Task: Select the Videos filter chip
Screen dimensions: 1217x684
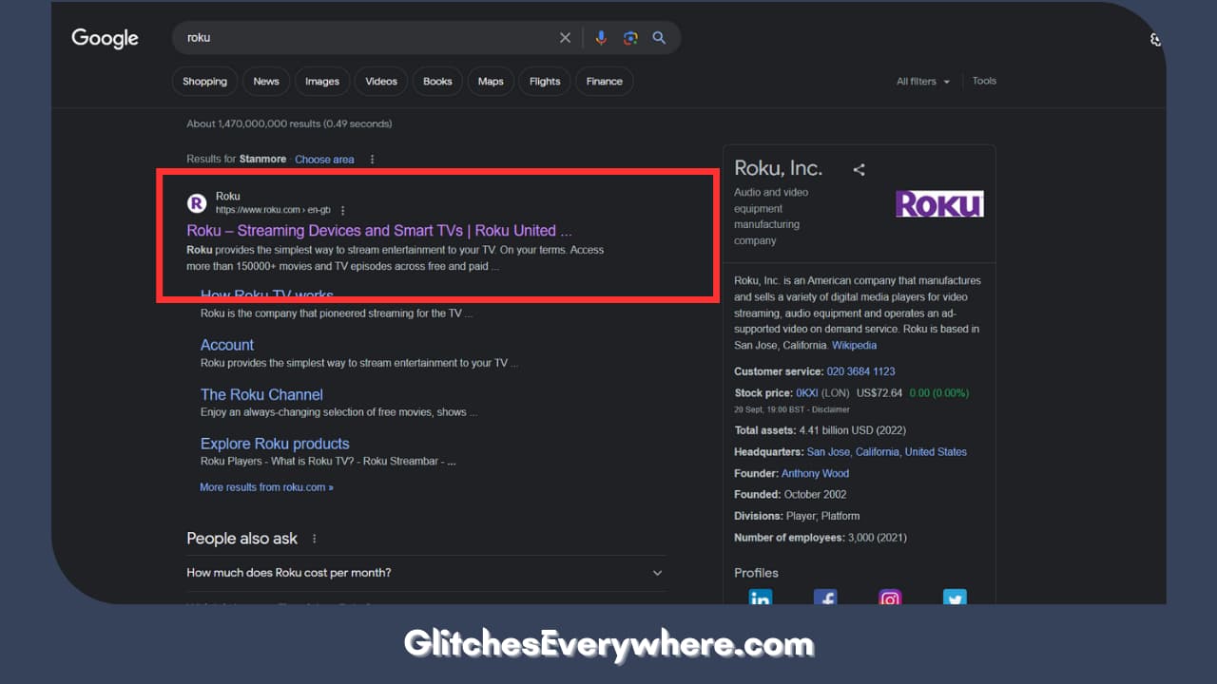Action: (381, 82)
